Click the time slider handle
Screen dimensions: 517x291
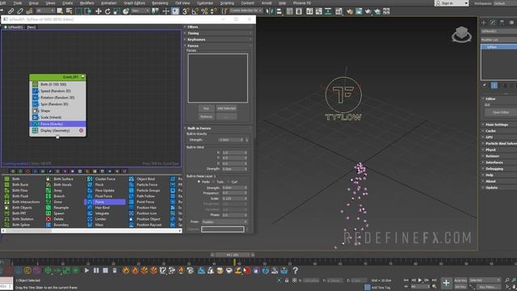coord(233,255)
